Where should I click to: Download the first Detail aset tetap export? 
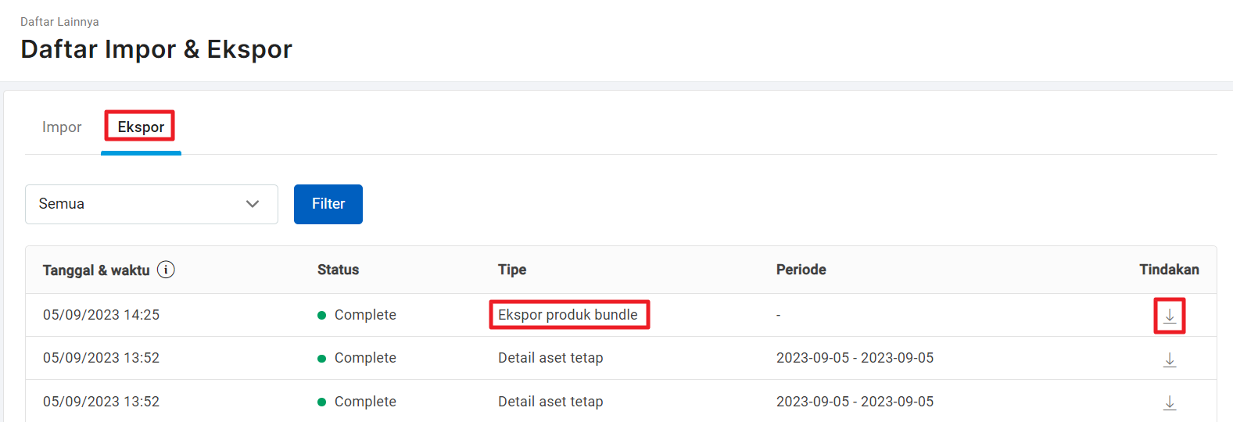[1170, 359]
